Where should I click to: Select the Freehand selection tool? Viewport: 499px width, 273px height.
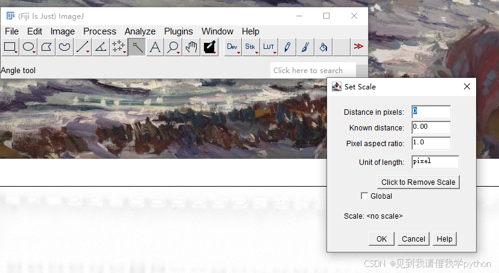65,47
